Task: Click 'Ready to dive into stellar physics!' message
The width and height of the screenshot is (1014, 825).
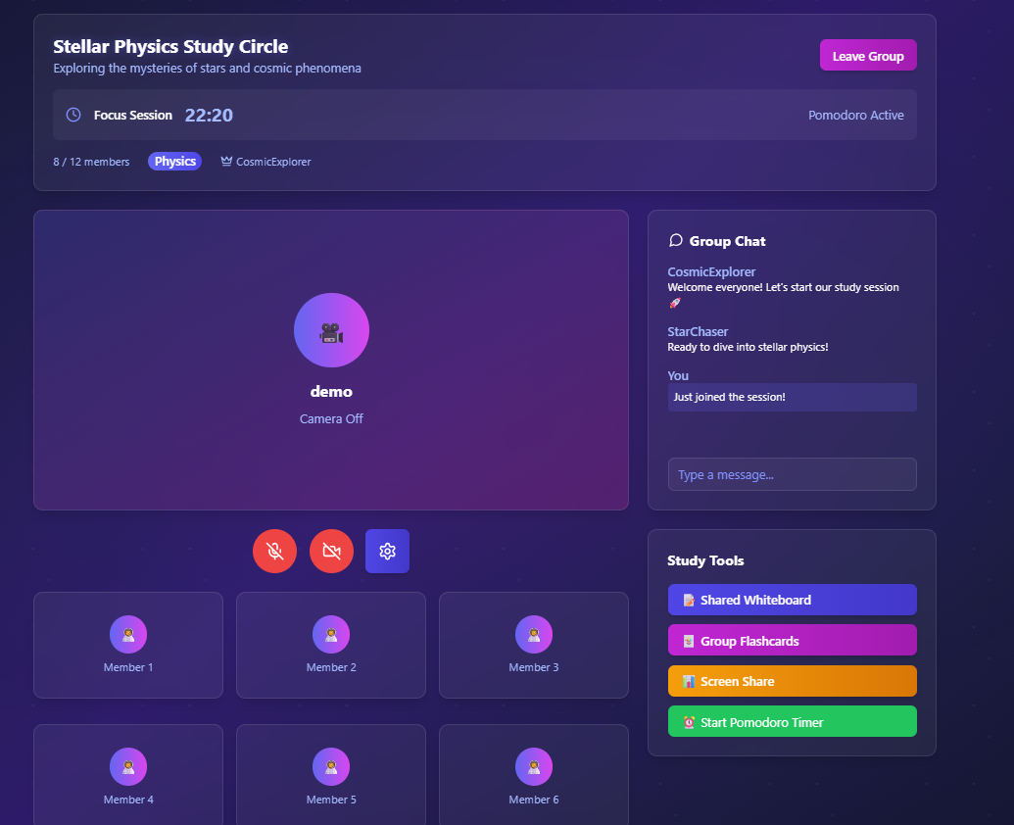Action: tap(748, 347)
